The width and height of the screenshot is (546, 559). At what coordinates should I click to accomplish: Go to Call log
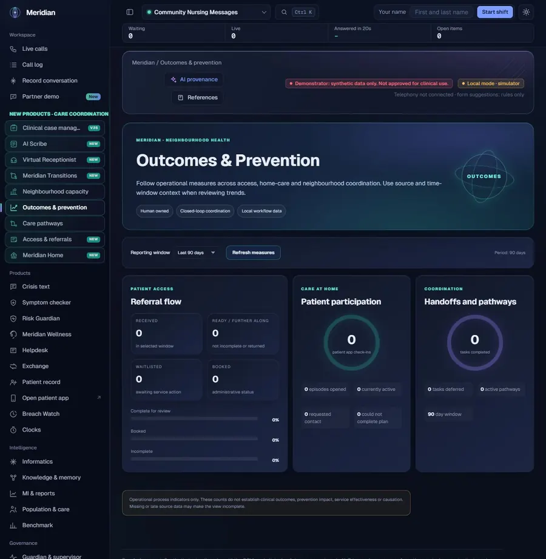[55, 64]
